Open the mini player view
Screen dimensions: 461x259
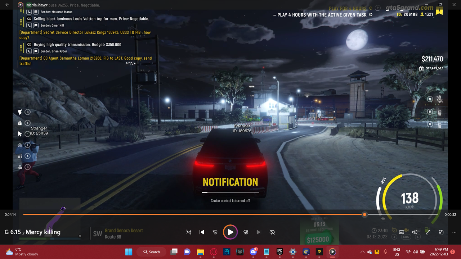click(x=441, y=232)
